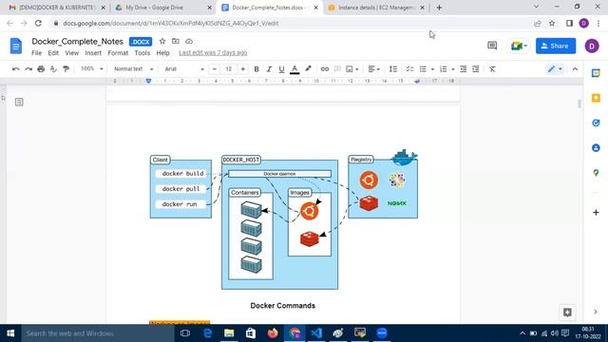This screenshot has height=342, width=608.
Task: Toggle bold formatting
Action: [256, 69]
